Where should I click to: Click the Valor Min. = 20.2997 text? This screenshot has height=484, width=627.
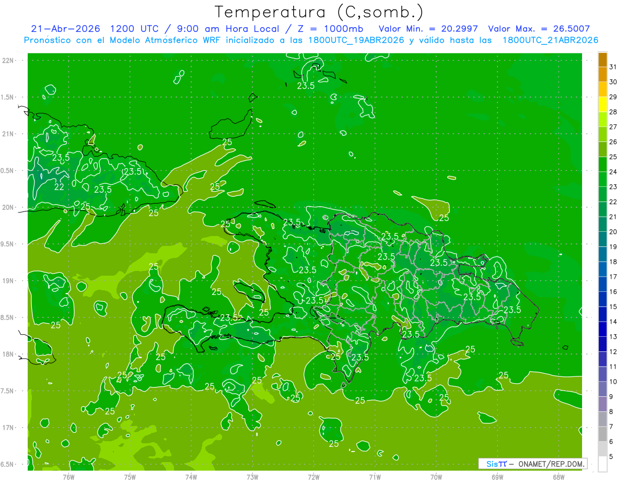coord(428,29)
